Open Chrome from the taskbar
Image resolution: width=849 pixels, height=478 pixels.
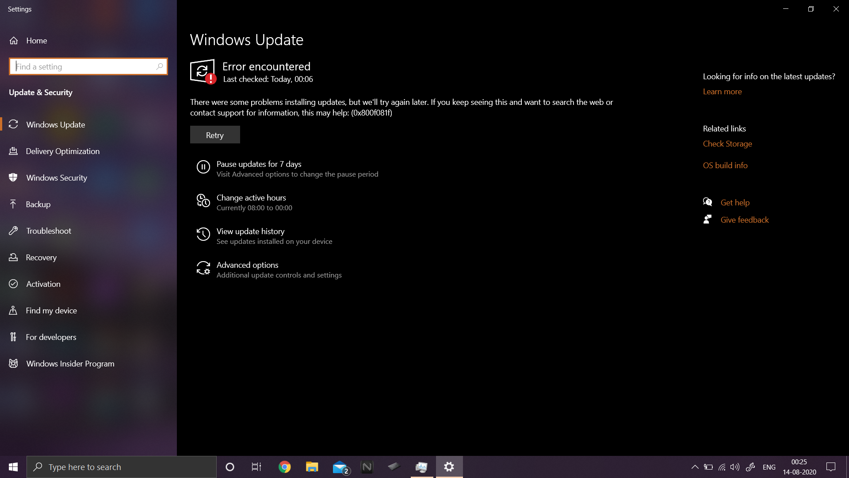284,467
